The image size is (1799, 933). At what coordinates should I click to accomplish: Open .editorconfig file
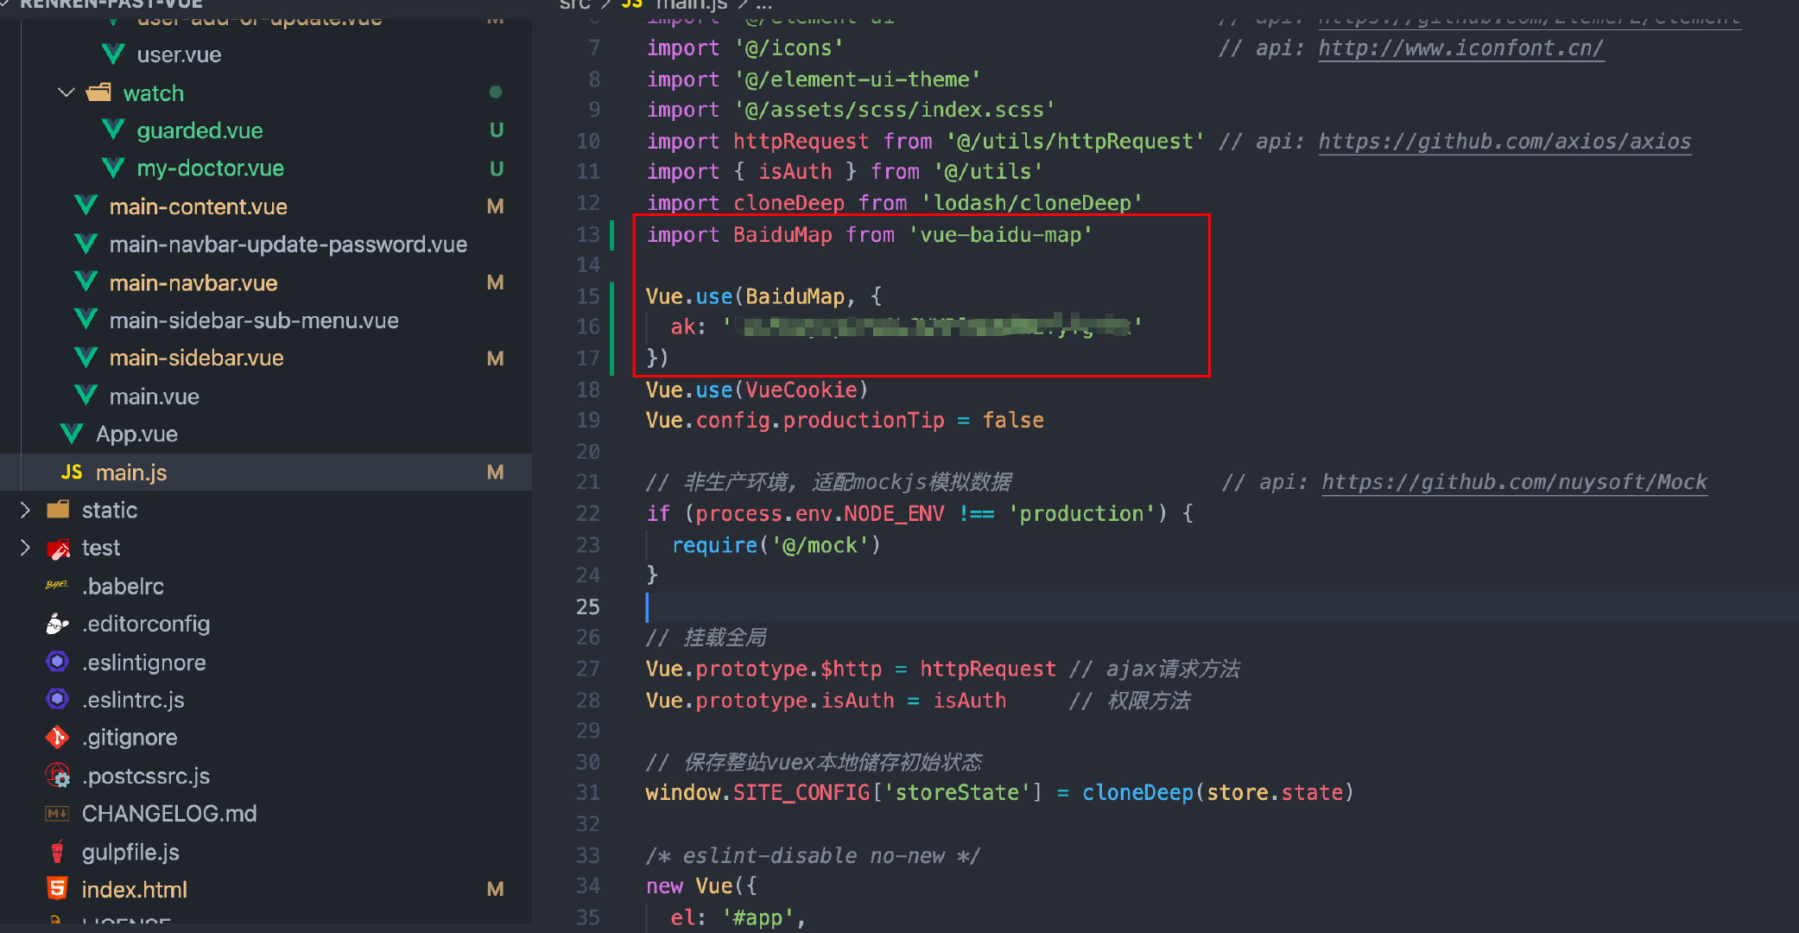pyautogui.click(x=146, y=624)
